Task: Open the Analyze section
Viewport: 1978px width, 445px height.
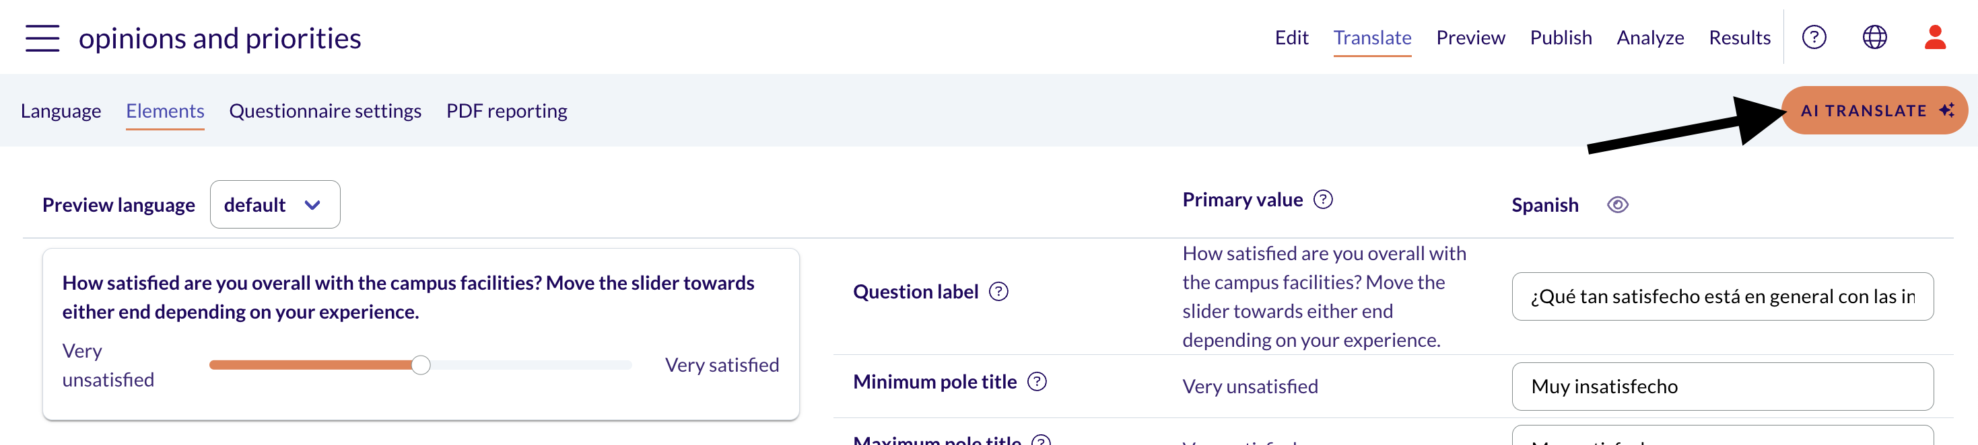Action: pyautogui.click(x=1650, y=38)
